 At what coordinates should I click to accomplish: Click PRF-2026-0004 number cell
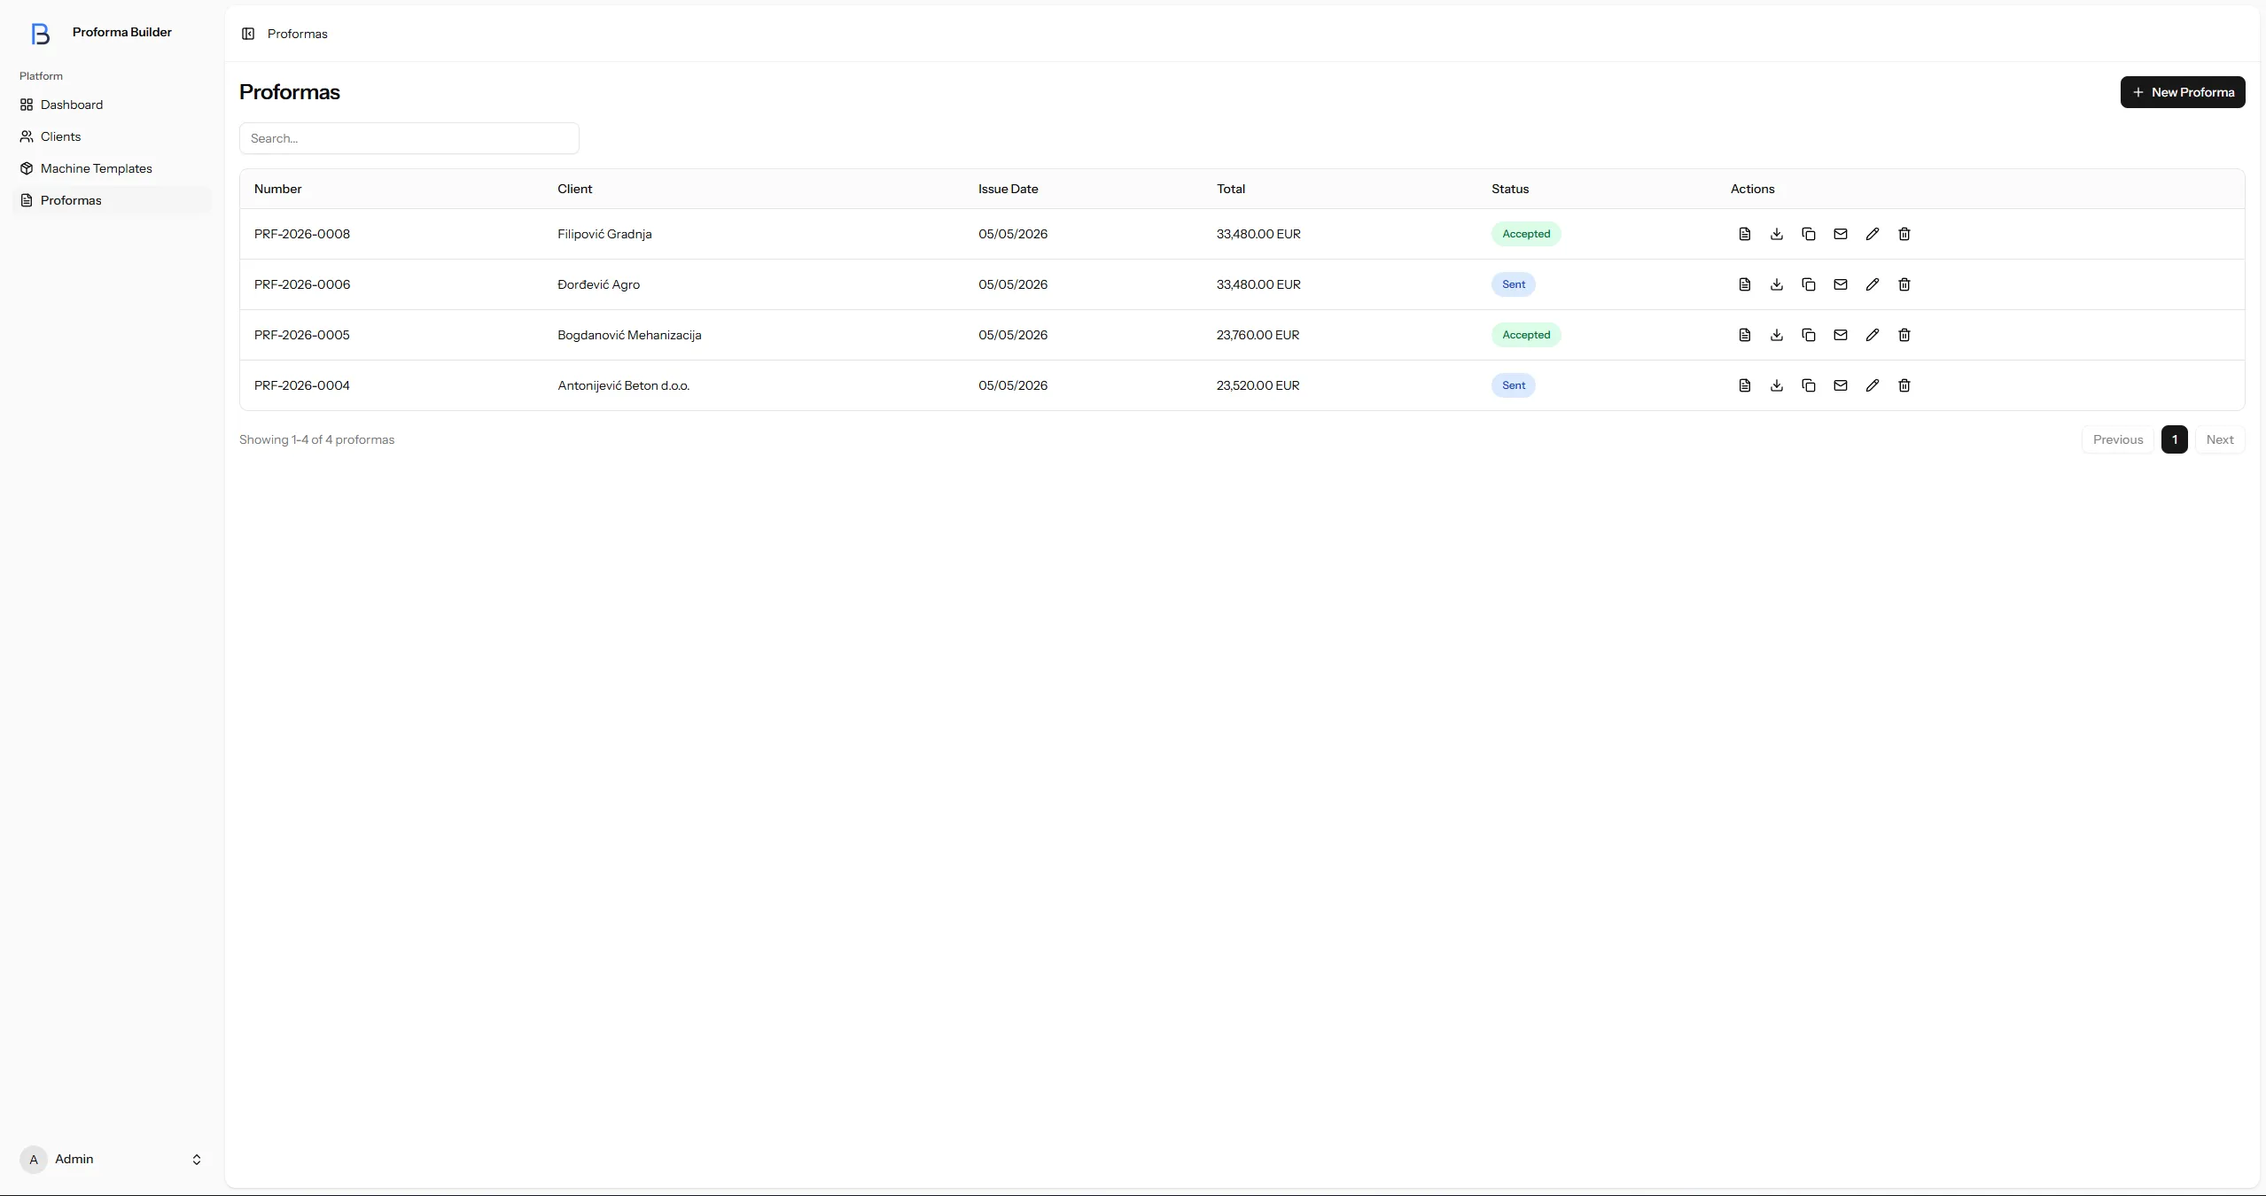click(x=301, y=385)
